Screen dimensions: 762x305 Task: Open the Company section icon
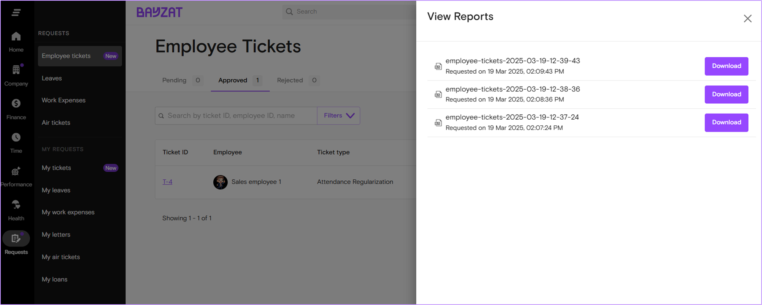tap(16, 70)
